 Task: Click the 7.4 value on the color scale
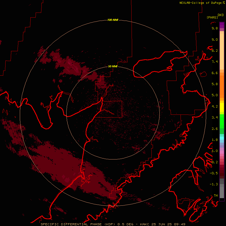coord(215,62)
